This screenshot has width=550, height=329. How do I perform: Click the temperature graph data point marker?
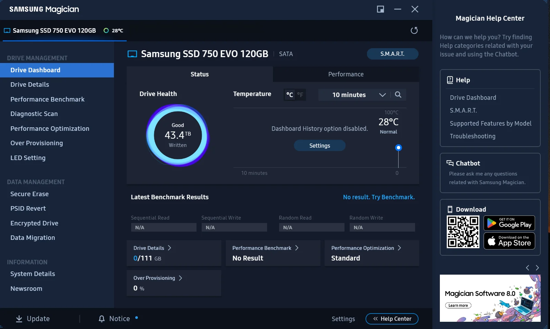coord(399,148)
